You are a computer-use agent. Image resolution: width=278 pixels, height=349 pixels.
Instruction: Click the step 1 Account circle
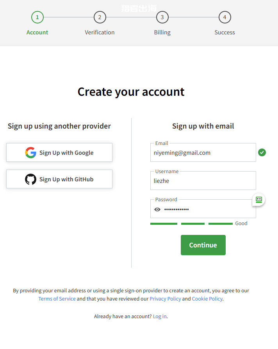click(x=37, y=17)
